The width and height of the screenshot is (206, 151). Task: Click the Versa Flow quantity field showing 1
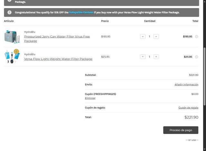point(149,57)
